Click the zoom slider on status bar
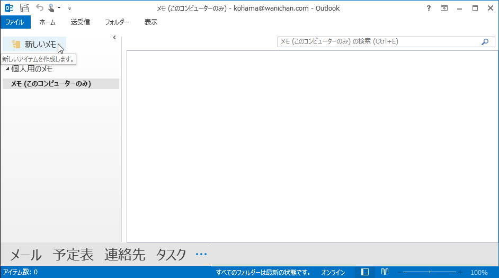499x278 pixels. (x=430, y=272)
